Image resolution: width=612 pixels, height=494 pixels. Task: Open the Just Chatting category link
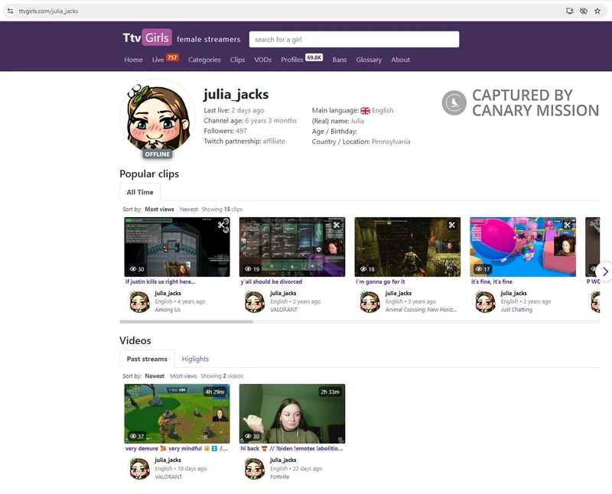pos(516,310)
